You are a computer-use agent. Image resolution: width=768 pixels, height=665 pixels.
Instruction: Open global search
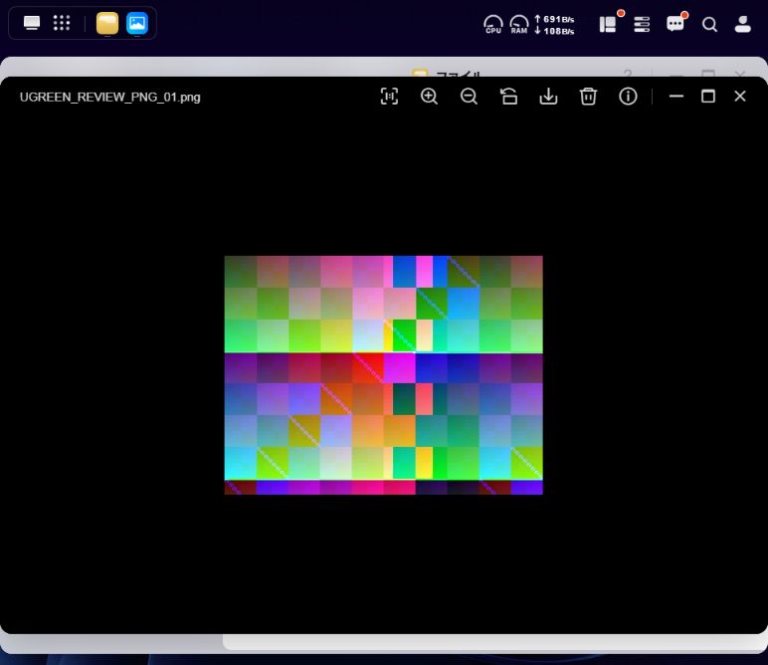click(x=709, y=24)
